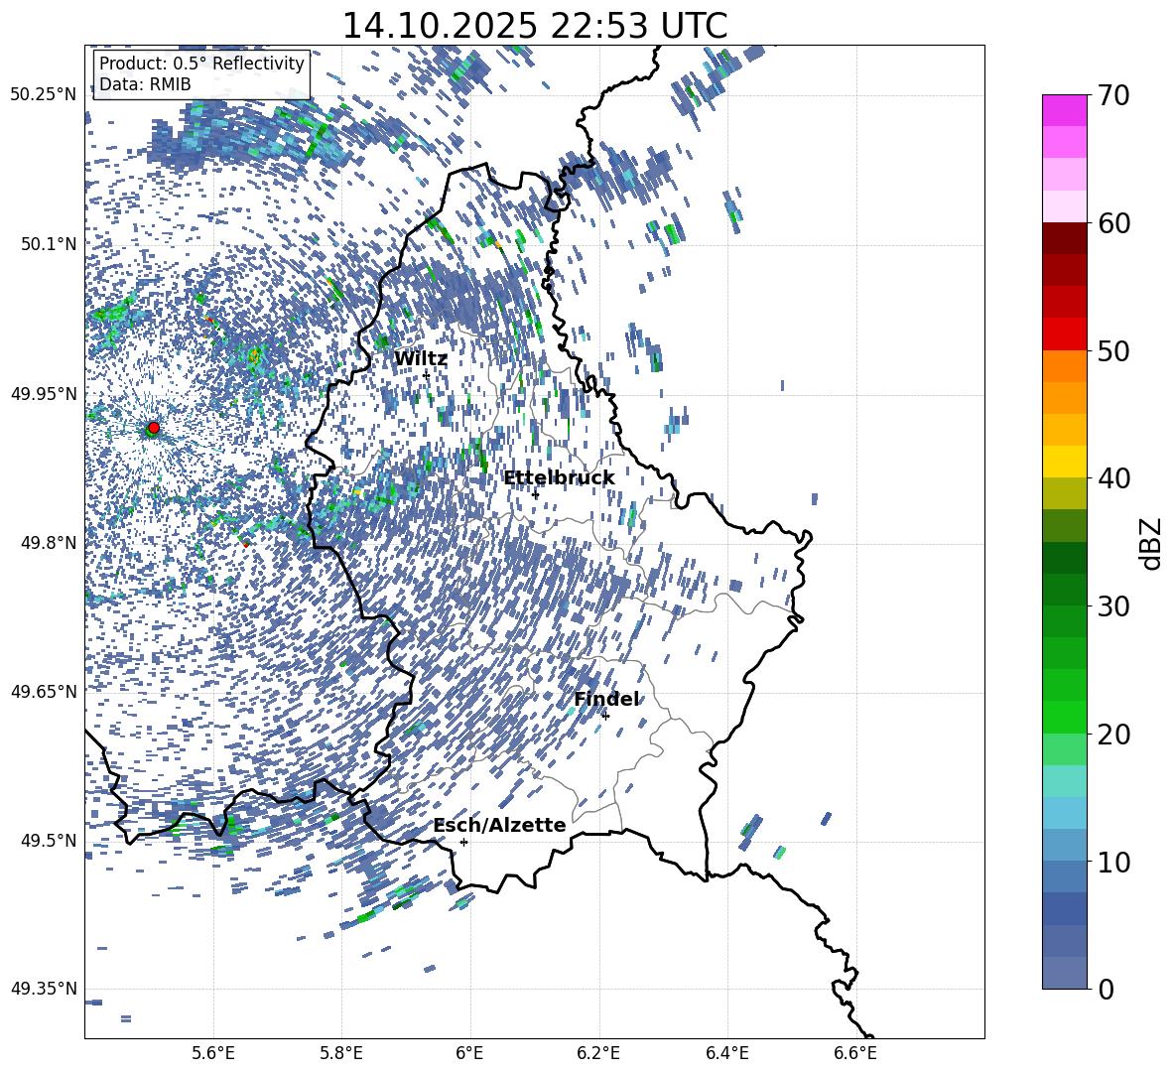Click the 30 tick on colorbar
This screenshot has width=1175, height=1073.
point(1113,605)
